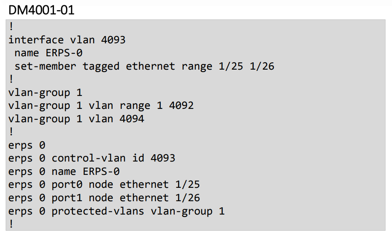Click the standalone "erps 0" line

point(27,145)
